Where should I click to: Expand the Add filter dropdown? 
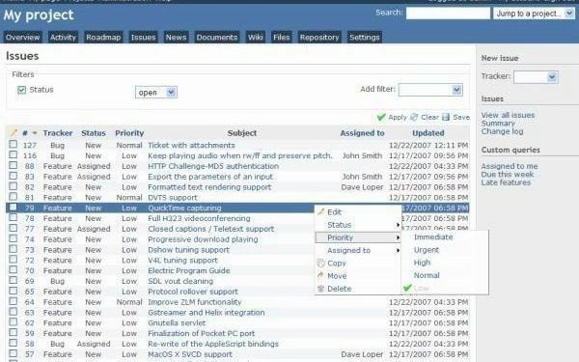[x=430, y=90]
